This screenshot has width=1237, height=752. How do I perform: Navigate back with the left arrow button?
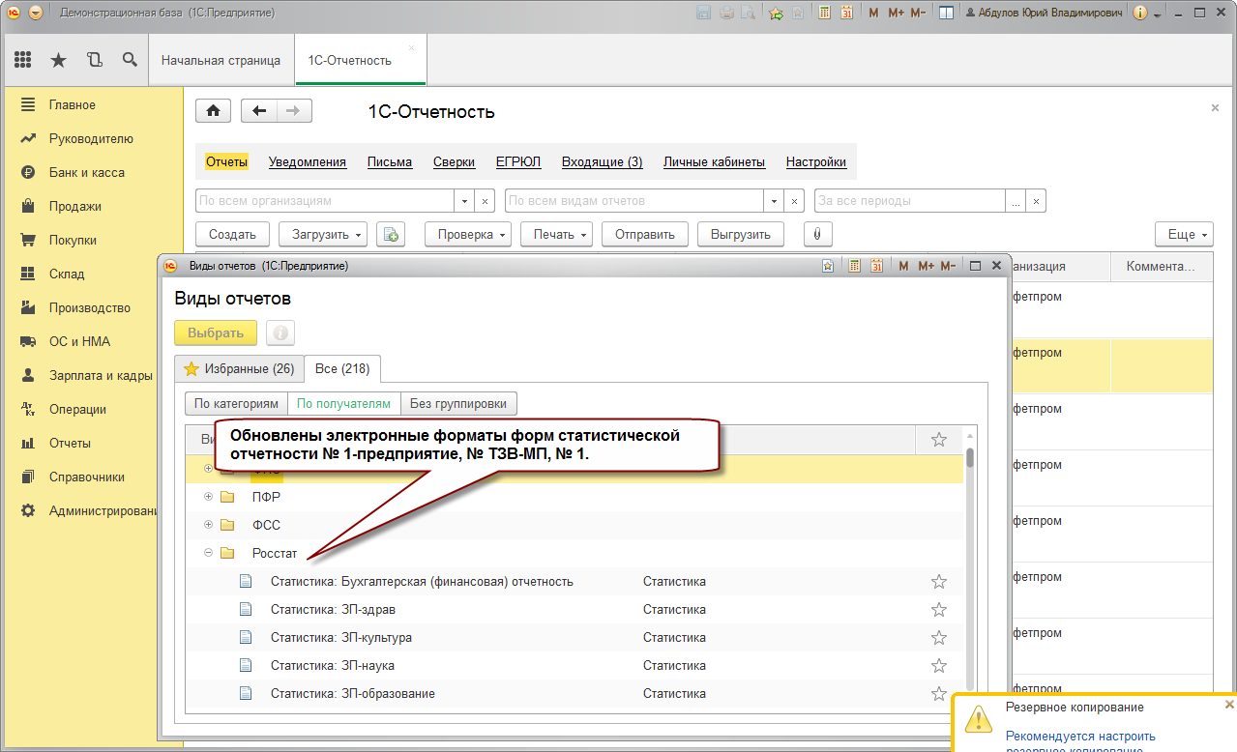point(258,111)
